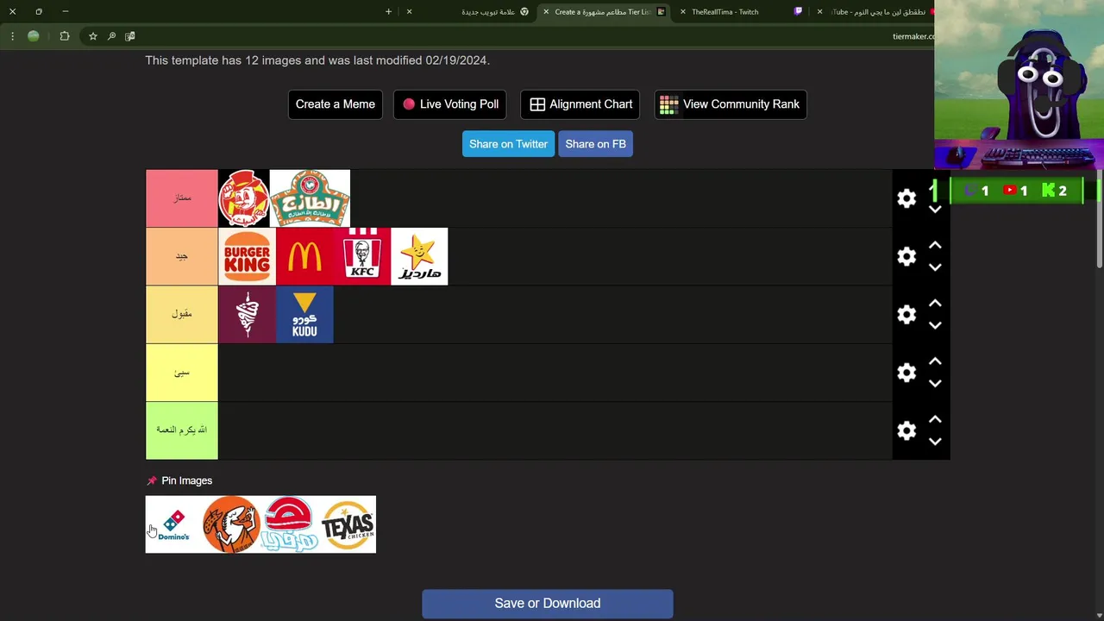Start a Live Voting Poll
Screen dimensions: 1104x621
coord(450,104)
